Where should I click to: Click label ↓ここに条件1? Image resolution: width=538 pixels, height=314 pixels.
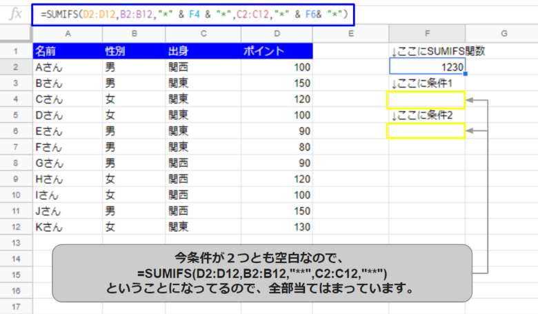click(422, 83)
